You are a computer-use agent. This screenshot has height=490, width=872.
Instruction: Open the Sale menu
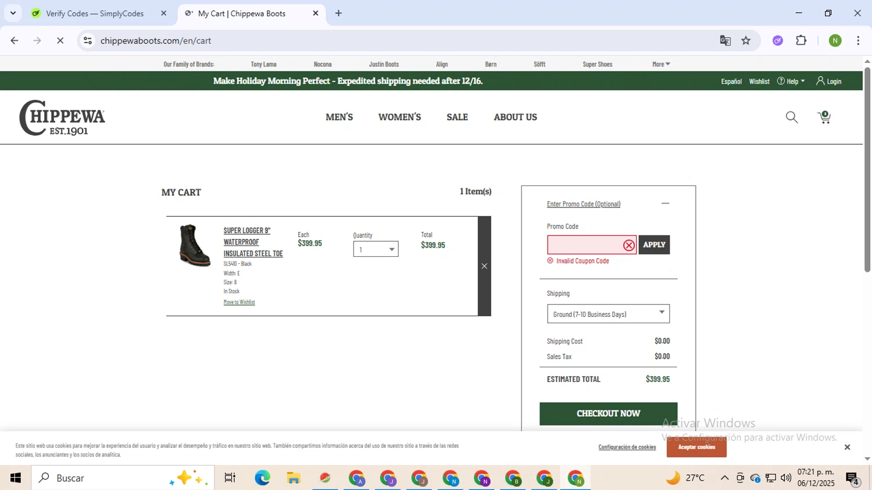[x=457, y=117]
